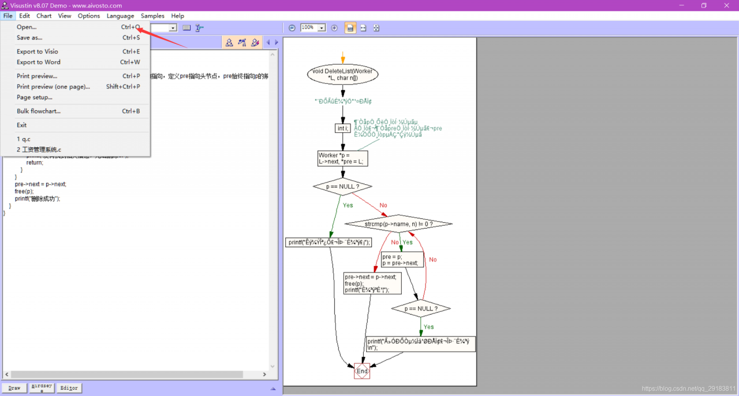Image resolution: width=739 pixels, height=396 pixels.
Task: Select the fit whole page icon
Action: pyautogui.click(x=376, y=28)
